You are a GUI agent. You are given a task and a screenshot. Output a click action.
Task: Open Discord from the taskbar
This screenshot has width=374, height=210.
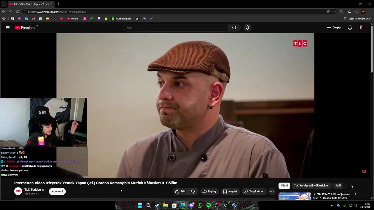point(191,205)
